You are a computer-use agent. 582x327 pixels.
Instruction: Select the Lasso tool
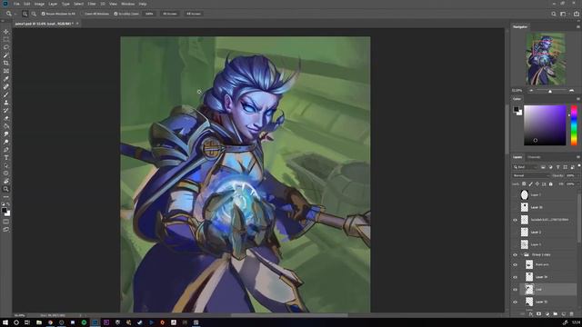coord(6,47)
